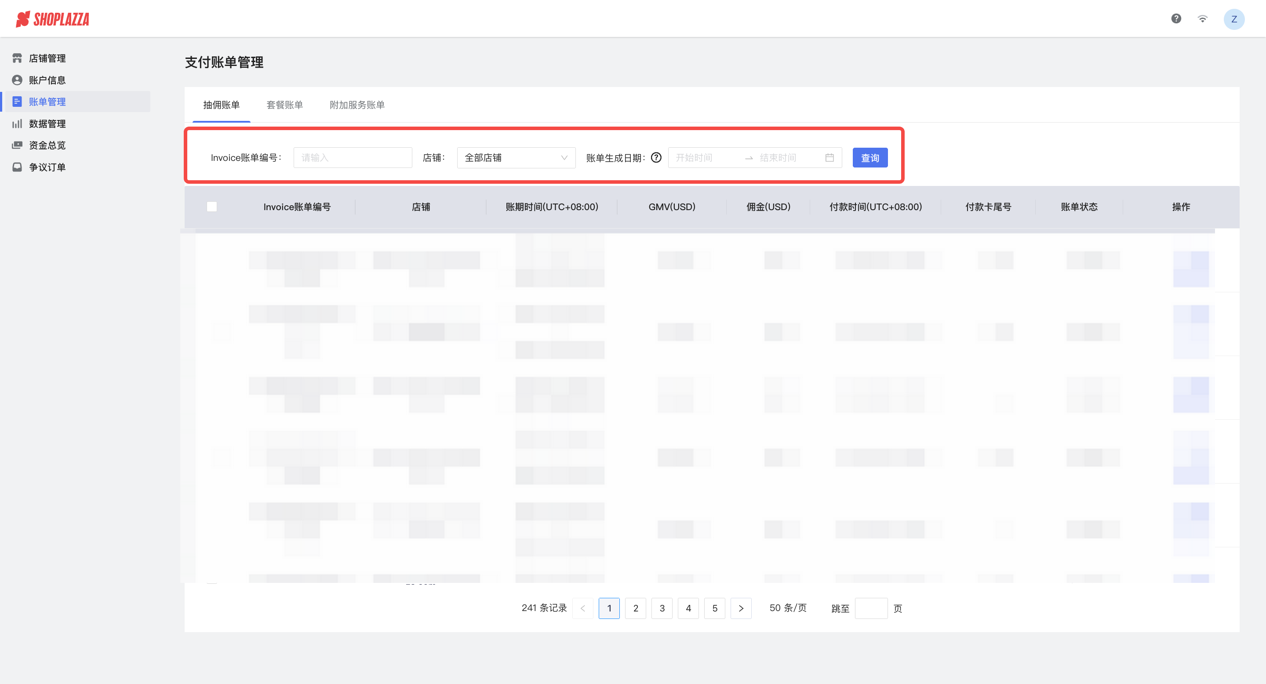The width and height of the screenshot is (1266, 684).
Task: Click the 争议订单 inbox icon in sidebar
Action: [x=17, y=167]
